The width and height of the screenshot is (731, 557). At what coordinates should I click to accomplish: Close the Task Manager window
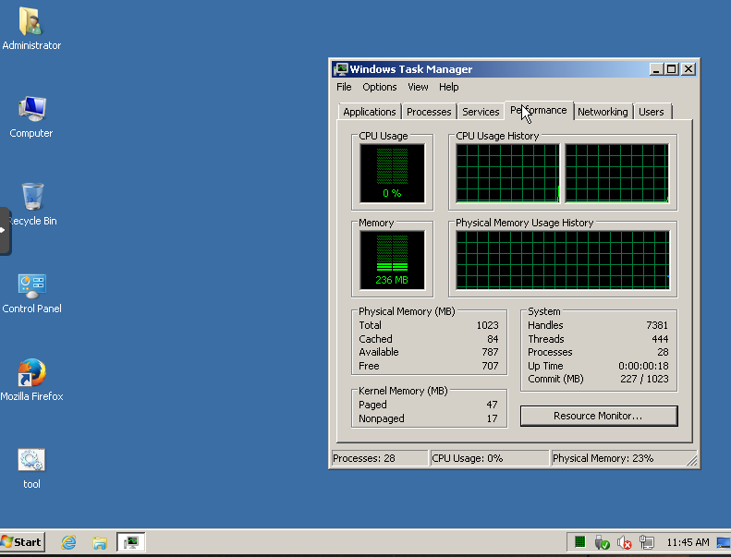[x=688, y=69]
